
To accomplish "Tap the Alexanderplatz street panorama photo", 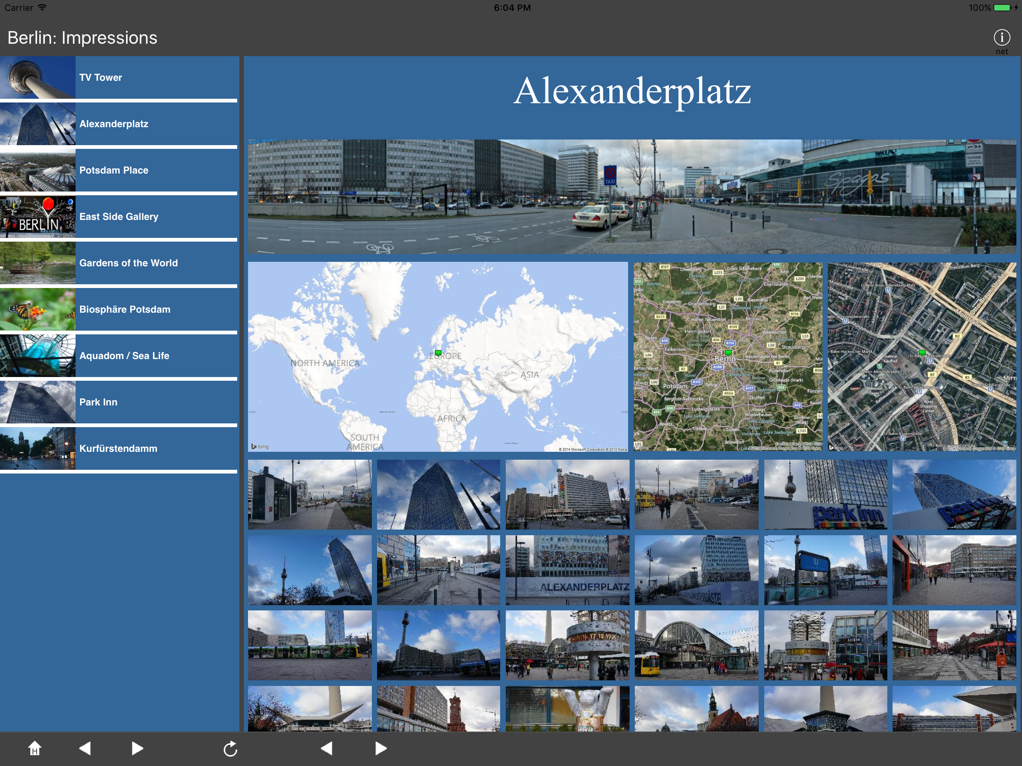I will (631, 196).
